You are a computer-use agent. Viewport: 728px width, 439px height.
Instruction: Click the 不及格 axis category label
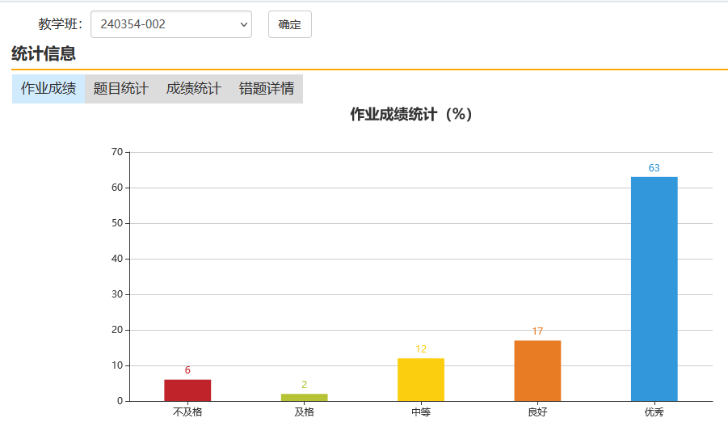pos(187,412)
